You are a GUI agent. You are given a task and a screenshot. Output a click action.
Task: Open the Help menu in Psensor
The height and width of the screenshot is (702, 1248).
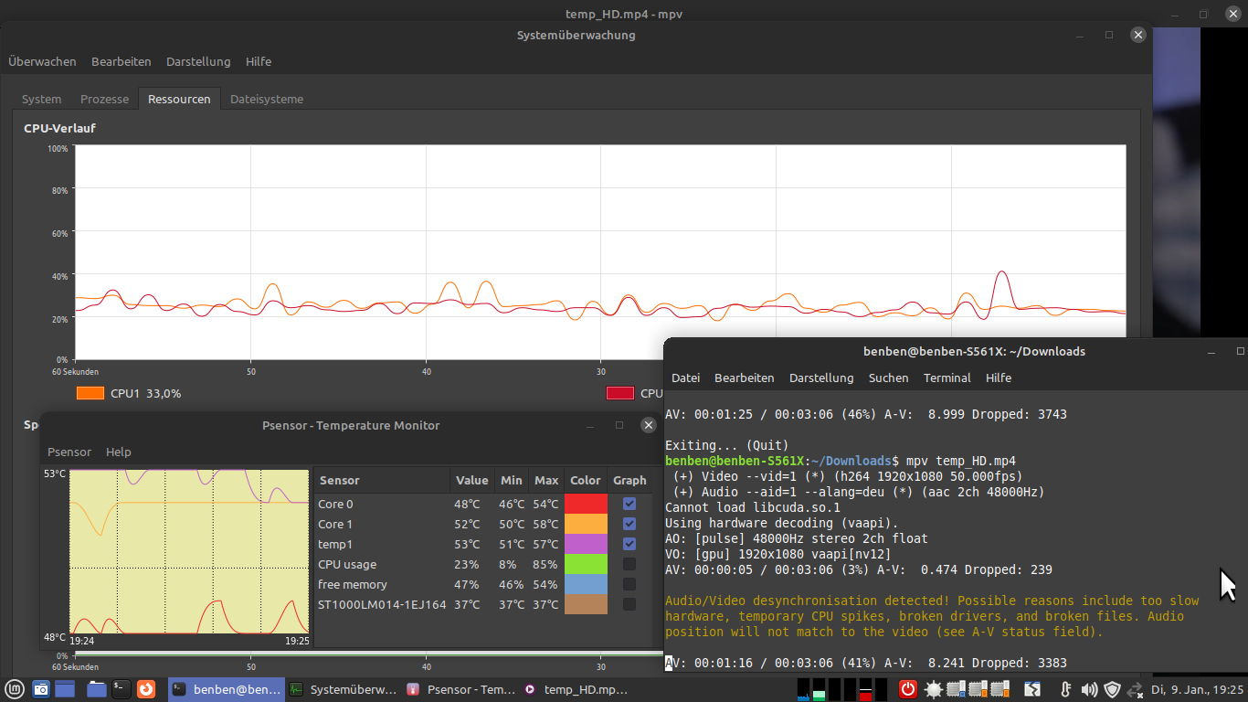coord(119,452)
